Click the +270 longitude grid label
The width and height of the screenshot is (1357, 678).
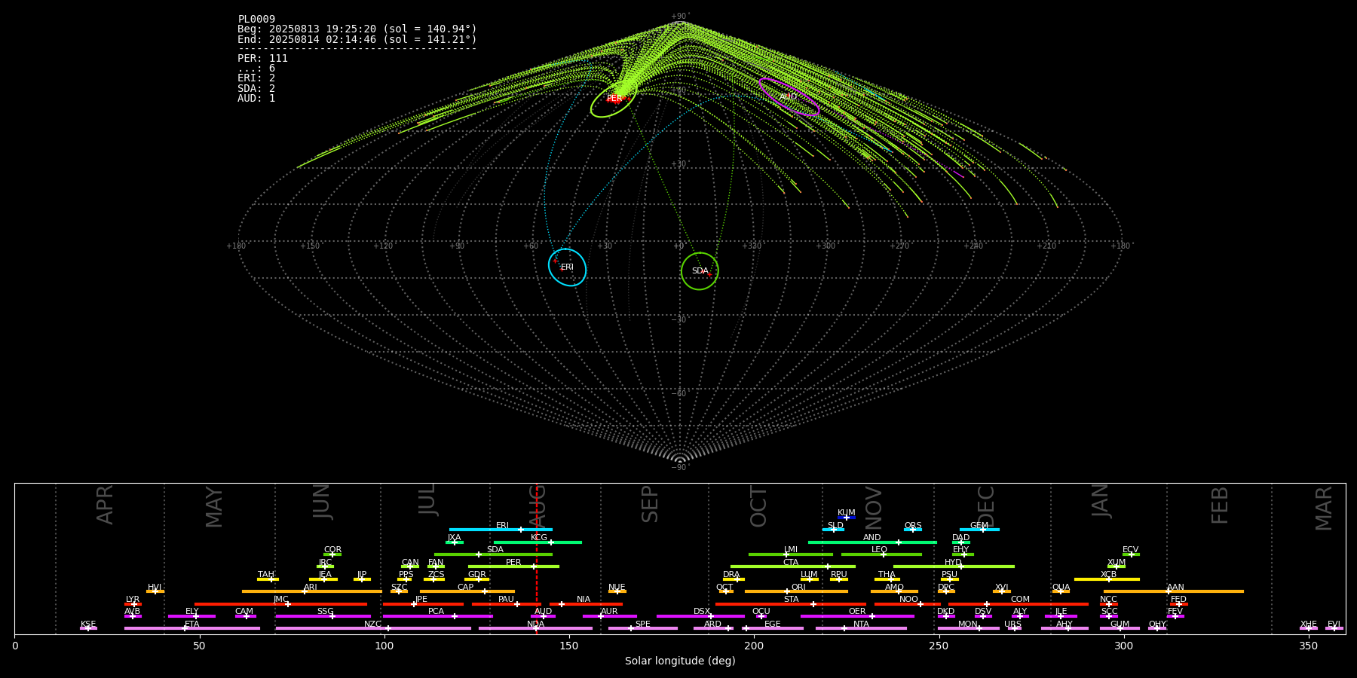[899, 246]
